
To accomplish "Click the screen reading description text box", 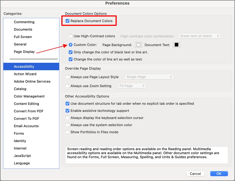I will tap(147, 155).
